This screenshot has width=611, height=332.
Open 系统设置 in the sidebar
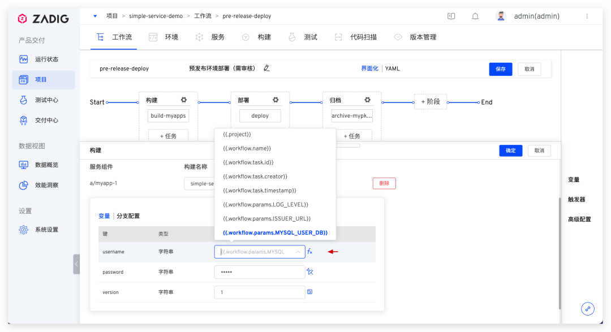[x=43, y=230]
